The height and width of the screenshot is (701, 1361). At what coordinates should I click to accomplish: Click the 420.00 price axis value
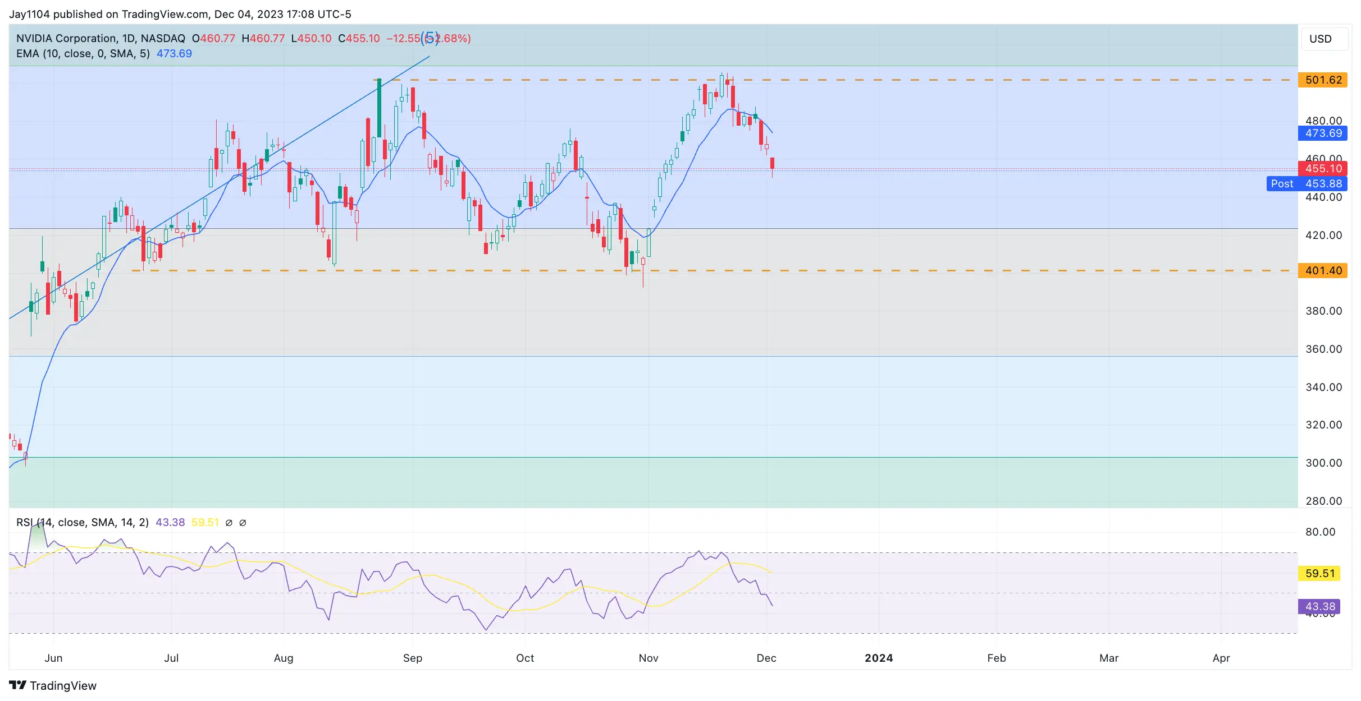pos(1323,235)
